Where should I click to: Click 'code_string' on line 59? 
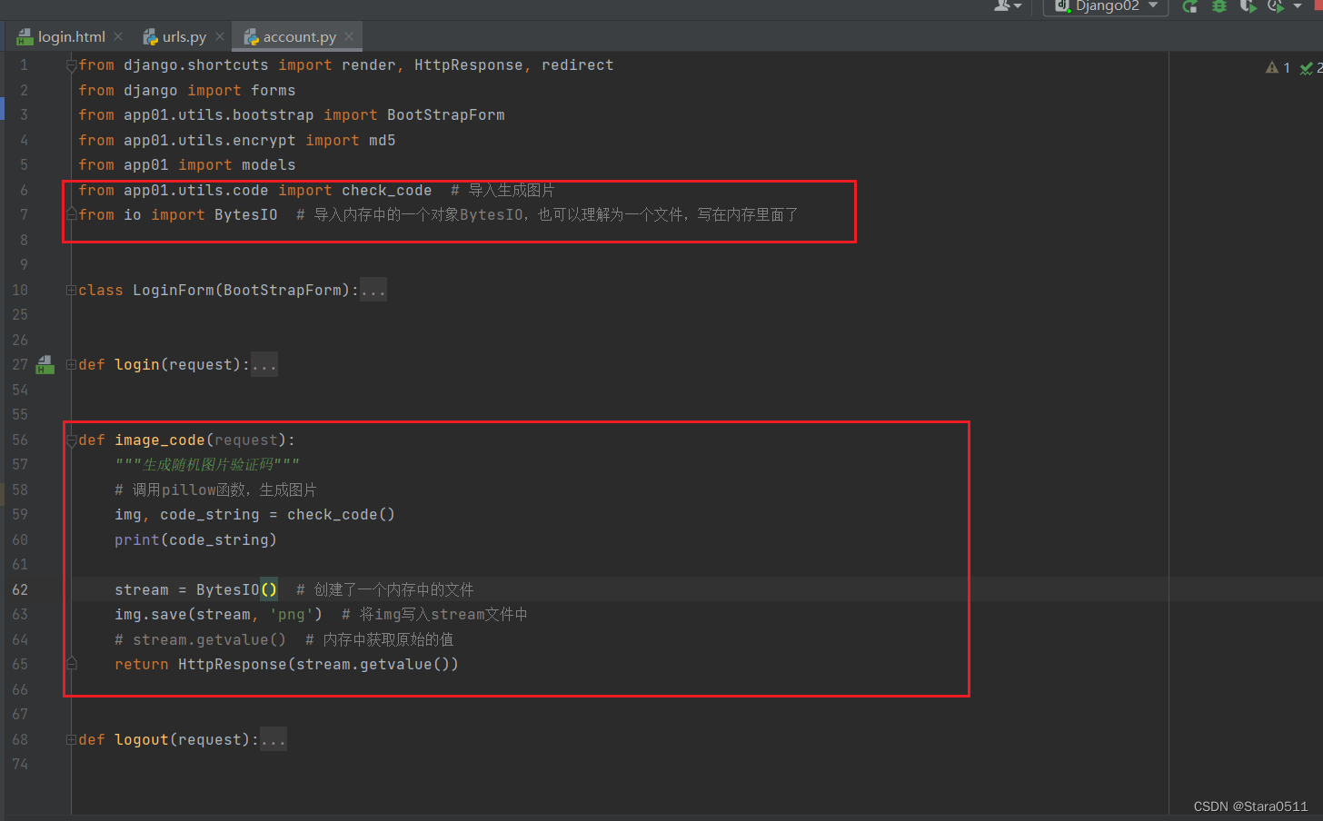pyautogui.click(x=210, y=515)
